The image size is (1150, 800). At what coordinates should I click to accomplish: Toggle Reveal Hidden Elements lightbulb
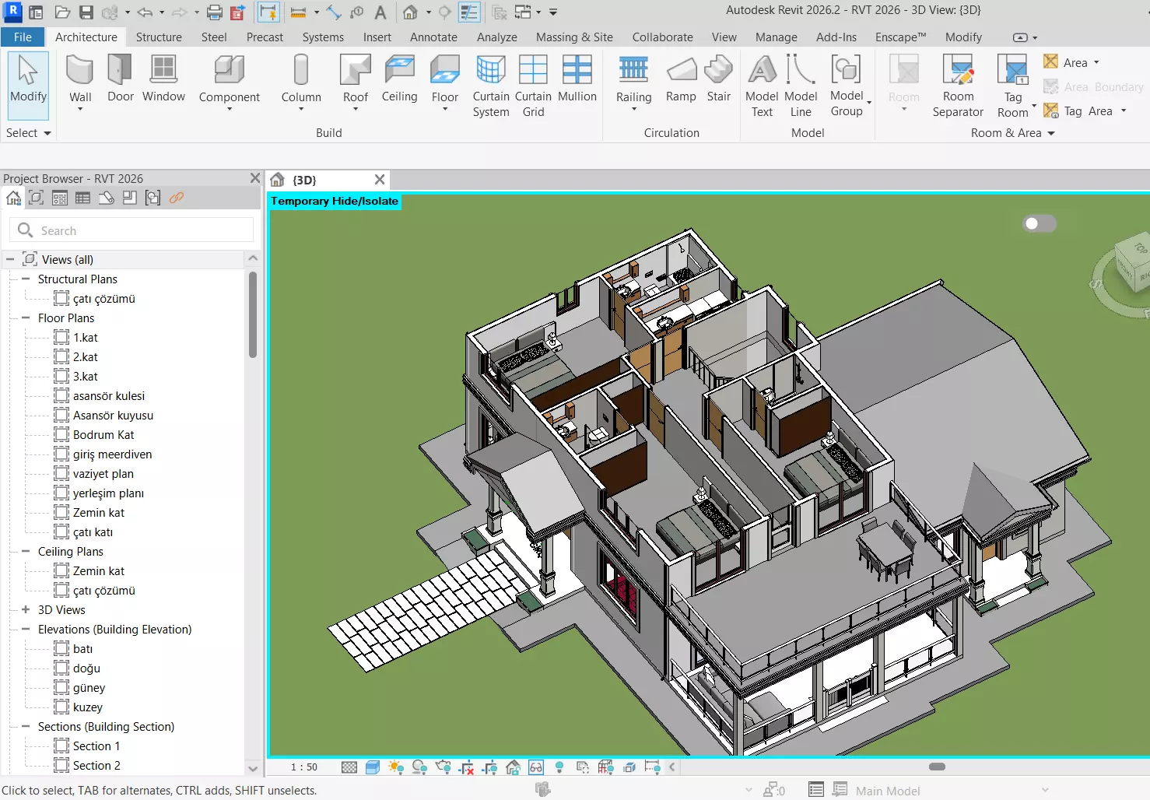tap(559, 767)
